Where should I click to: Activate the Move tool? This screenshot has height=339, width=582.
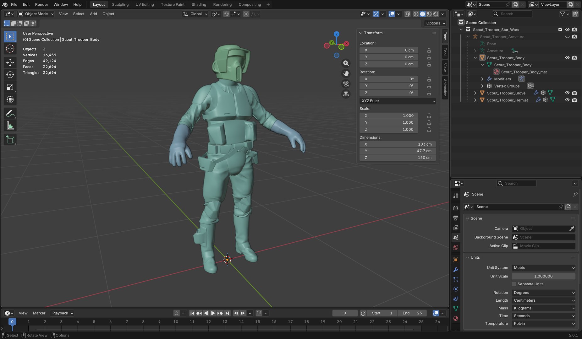click(10, 62)
